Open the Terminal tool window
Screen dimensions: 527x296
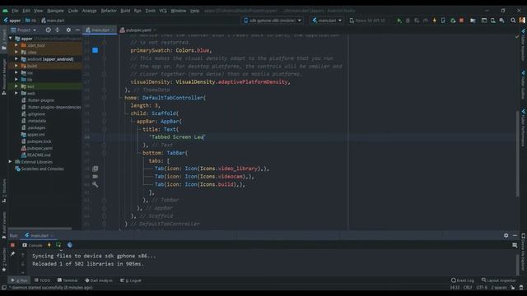[x=68, y=280]
